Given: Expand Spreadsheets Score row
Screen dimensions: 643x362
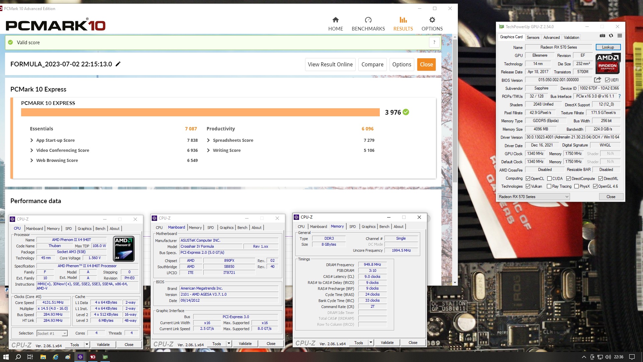Looking at the screenshot, I should [208, 140].
